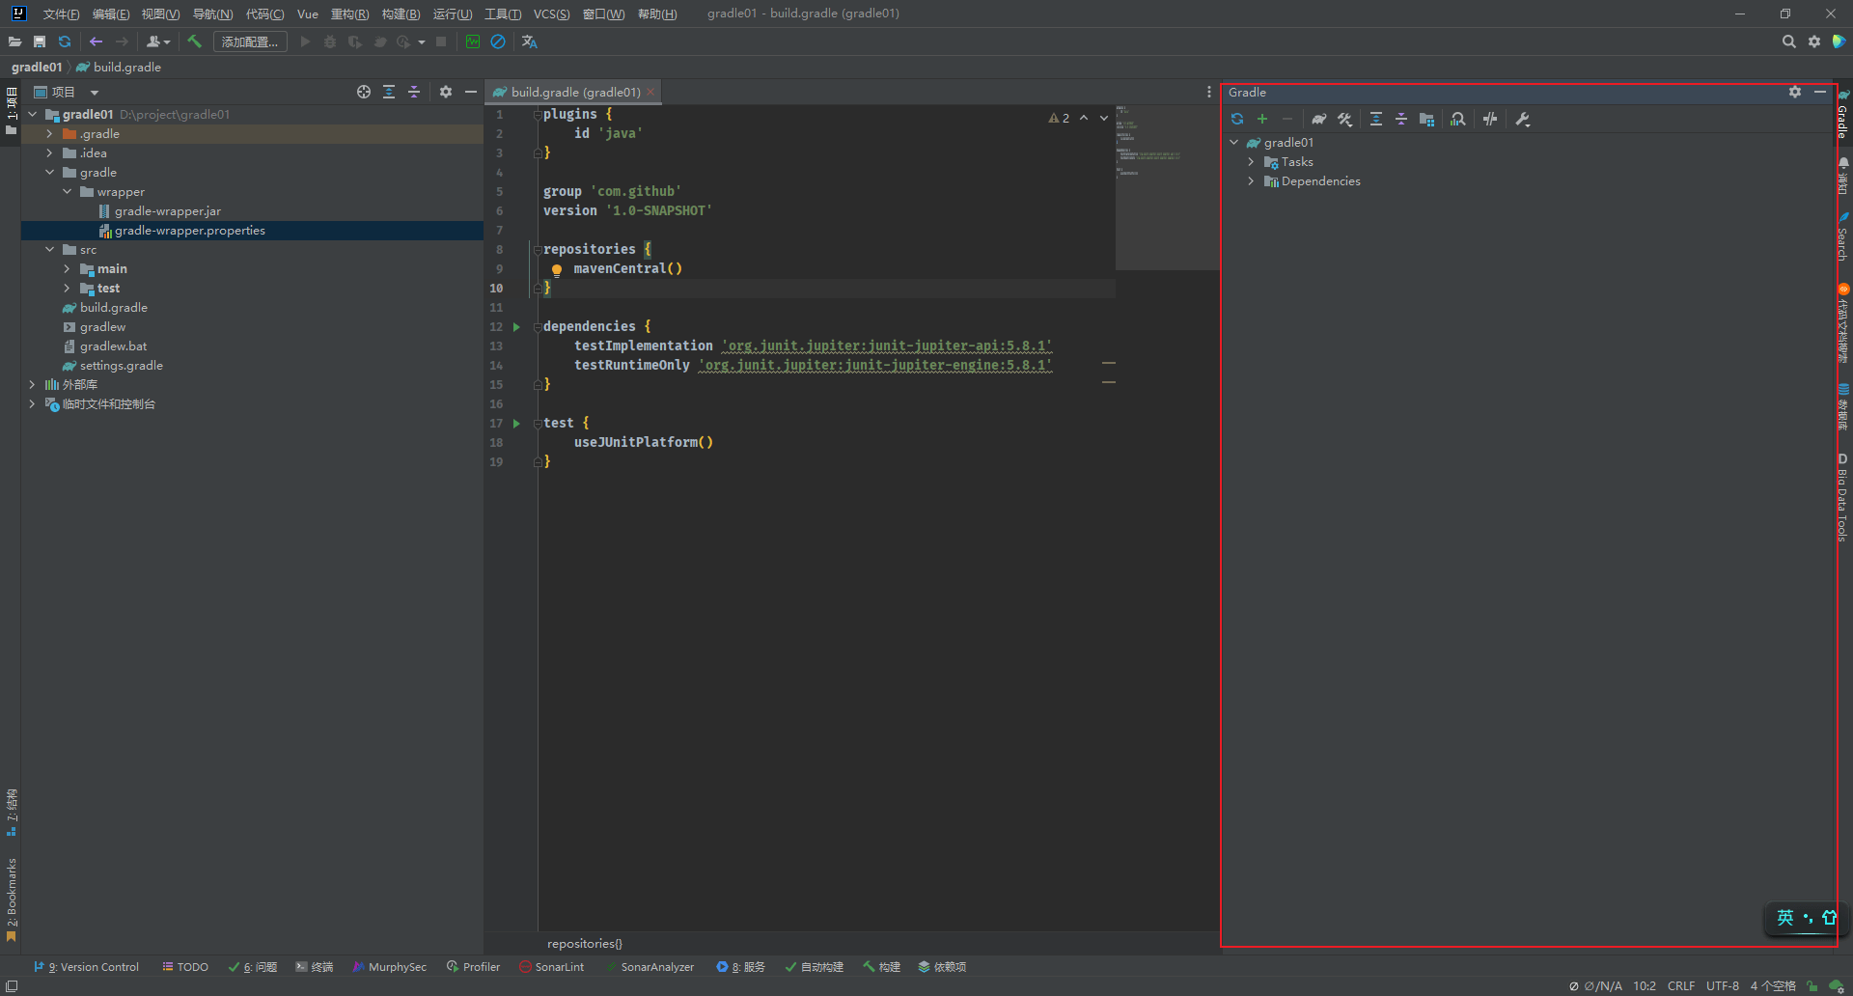Click the Gradle panel's group modules folder icon

(1426, 119)
